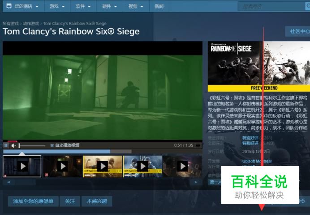Click the Tom Clancy's Rainbow Six Siege breadcrumb
310x215 pixels.
click(75, 24)
